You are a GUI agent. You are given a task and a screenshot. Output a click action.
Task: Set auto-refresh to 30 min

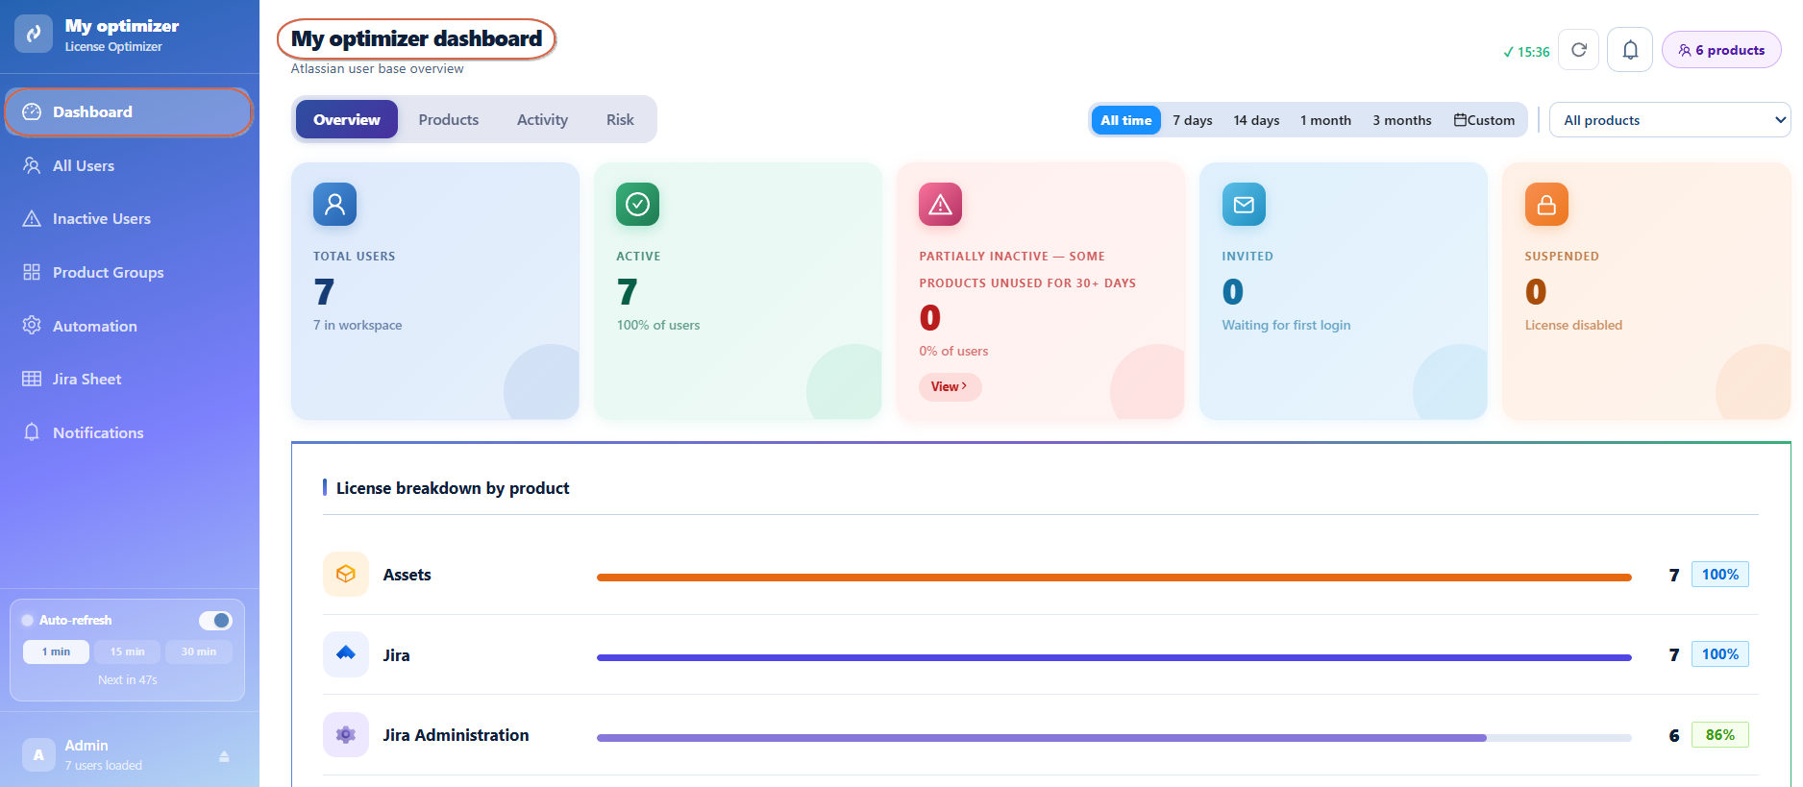tap(199, 652)
